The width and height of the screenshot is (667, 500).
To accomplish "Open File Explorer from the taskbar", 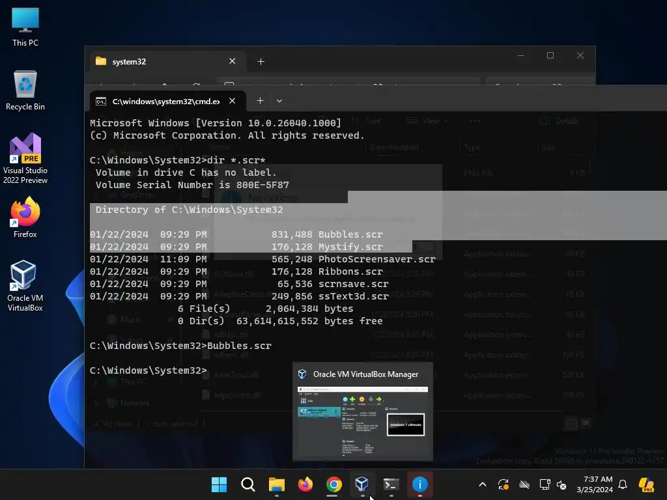I will point(276,484).
